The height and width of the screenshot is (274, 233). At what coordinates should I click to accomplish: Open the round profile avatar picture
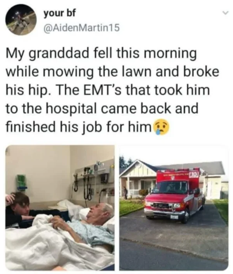click(21, 20)
